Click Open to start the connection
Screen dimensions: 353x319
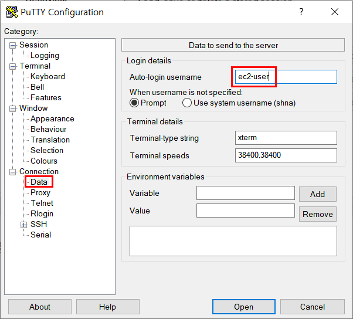(x=244, y=307)
